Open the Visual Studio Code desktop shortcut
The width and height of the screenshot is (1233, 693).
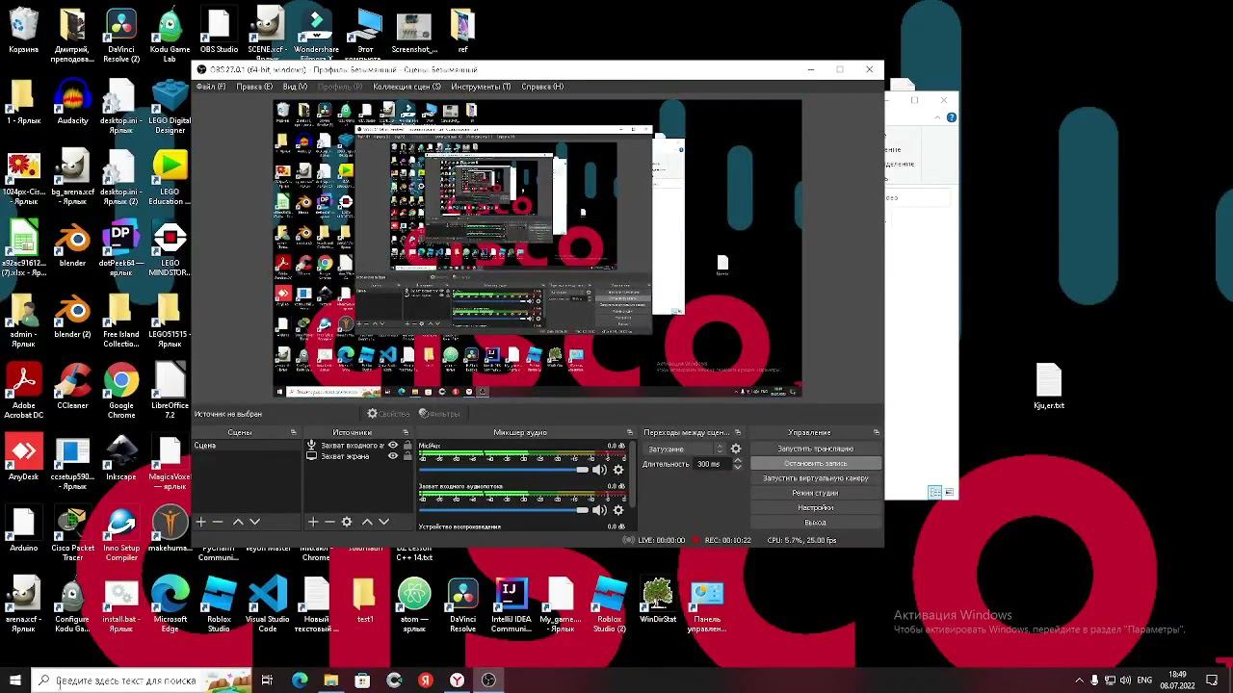267,604
